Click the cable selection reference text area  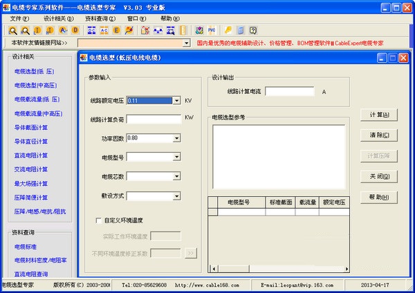point(279,157)
